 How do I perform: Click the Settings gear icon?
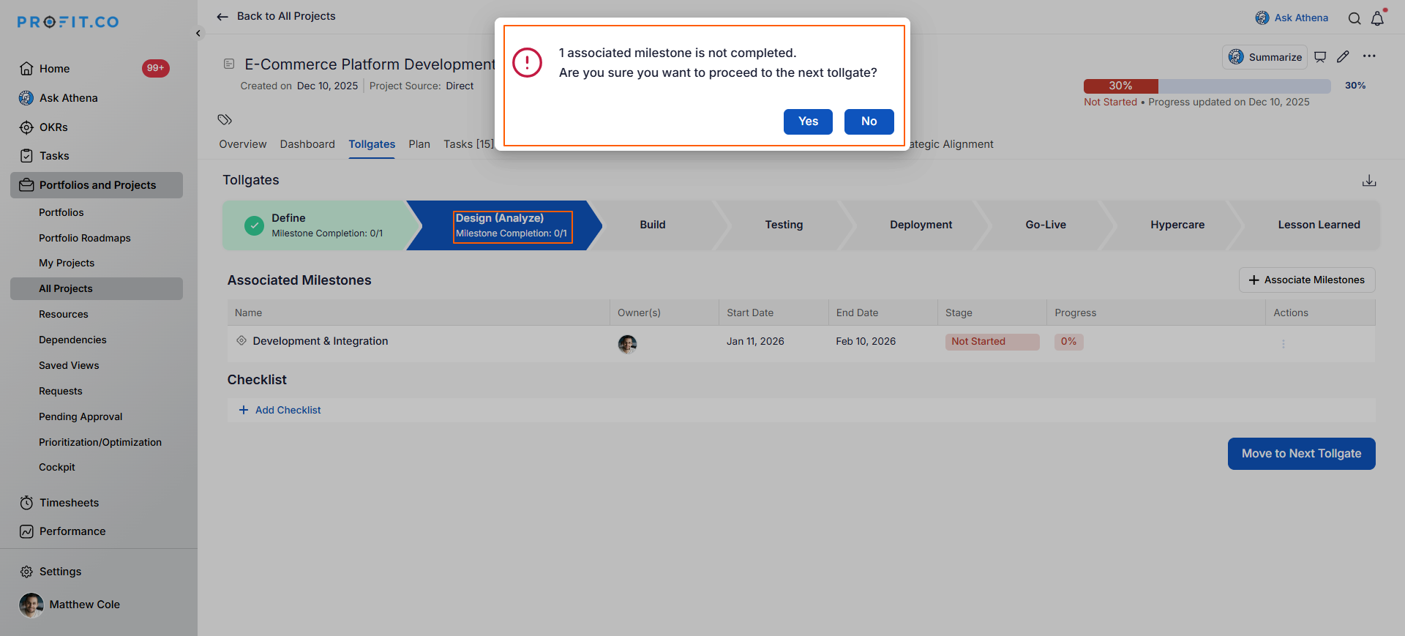point(26,572)
